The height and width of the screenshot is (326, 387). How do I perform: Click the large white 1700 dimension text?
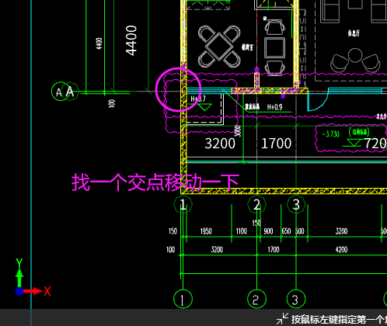click(276, 144)
